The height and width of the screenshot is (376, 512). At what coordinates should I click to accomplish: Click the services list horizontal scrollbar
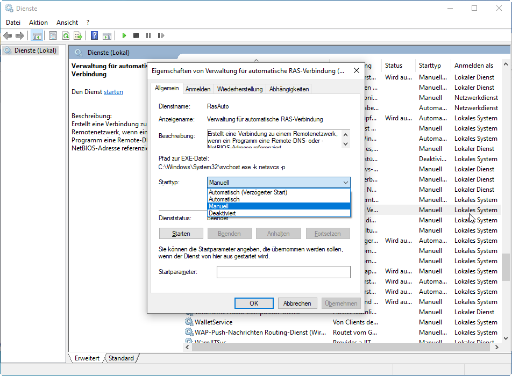341,348
